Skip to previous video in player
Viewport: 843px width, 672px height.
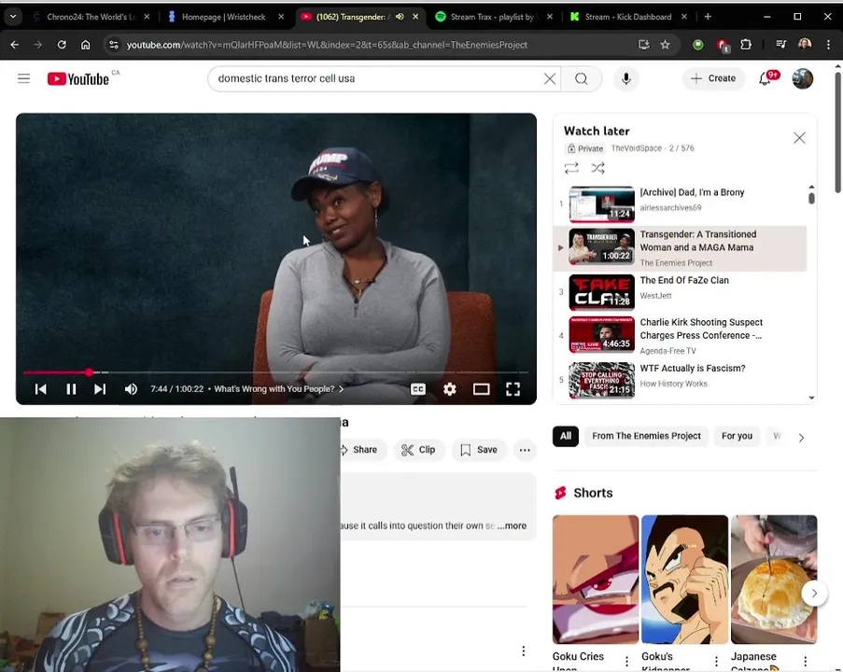(40, 388)
